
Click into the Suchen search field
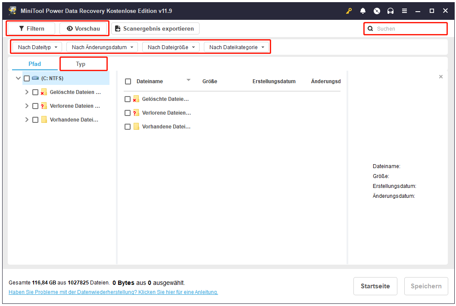406,29
